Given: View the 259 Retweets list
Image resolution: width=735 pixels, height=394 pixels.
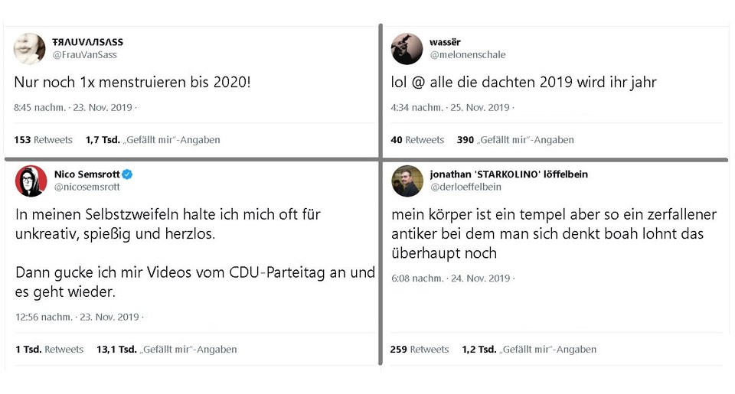Looking at the screenshot, I should [420, 349].
